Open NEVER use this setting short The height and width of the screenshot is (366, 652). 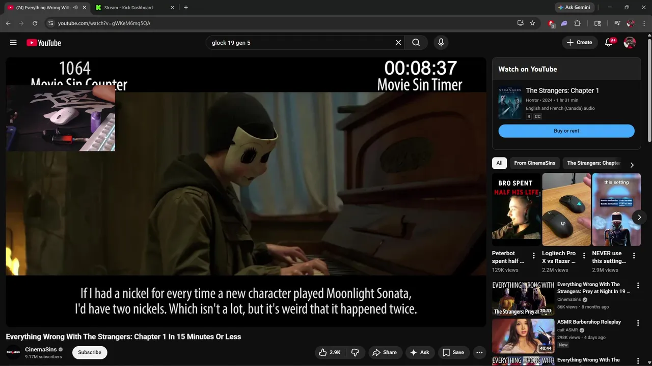tap(616, 209)
